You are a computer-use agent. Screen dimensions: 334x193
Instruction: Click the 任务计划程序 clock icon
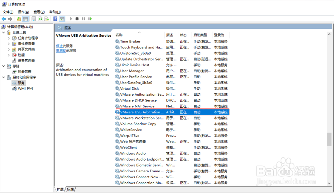click(x=14, y=38)
